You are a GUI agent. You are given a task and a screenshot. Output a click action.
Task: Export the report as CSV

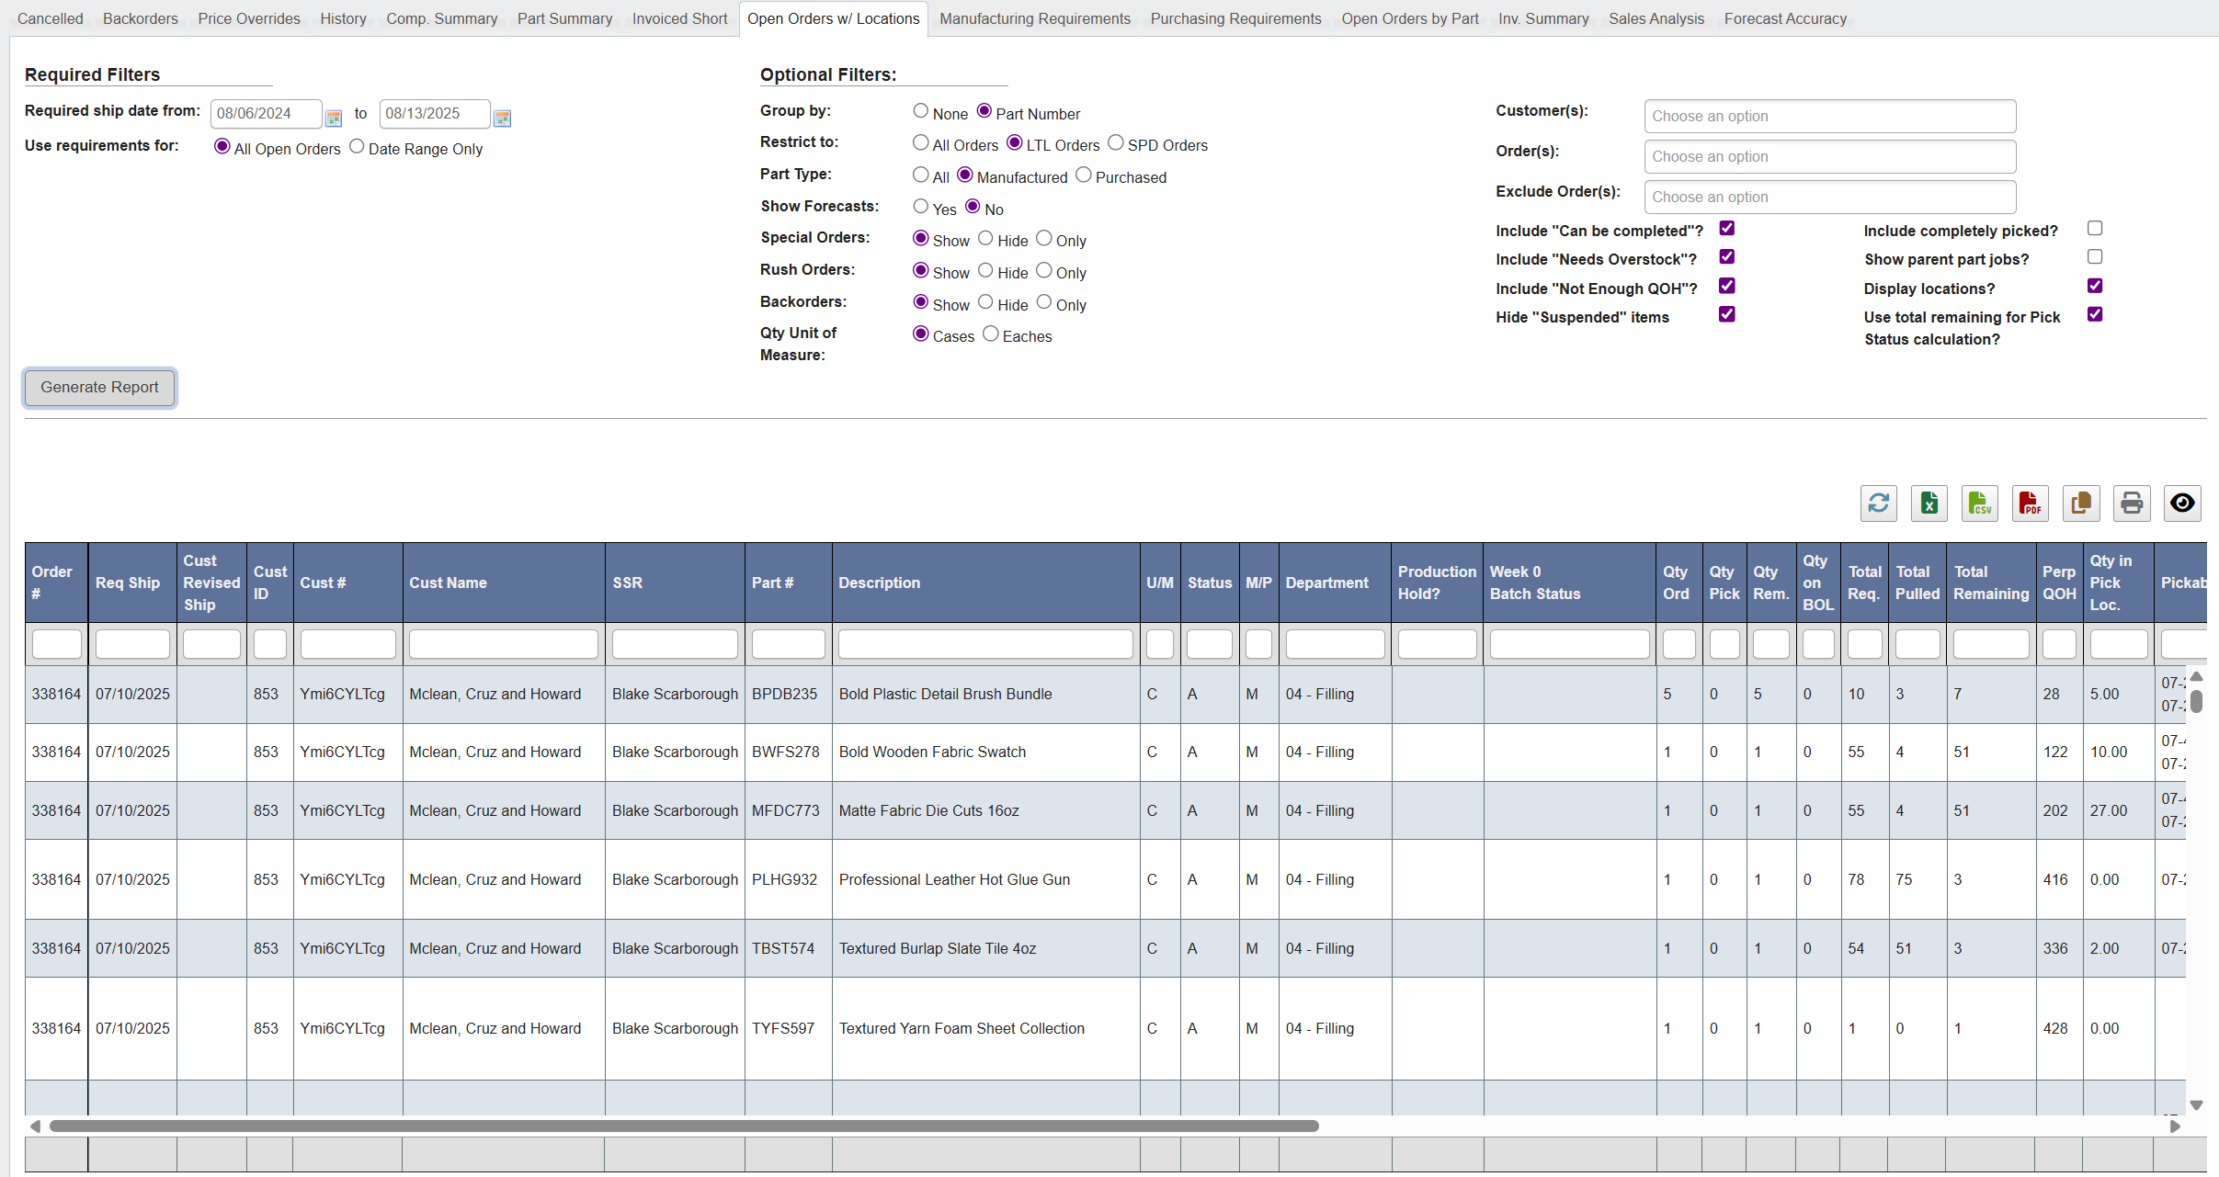(1979, 504)
